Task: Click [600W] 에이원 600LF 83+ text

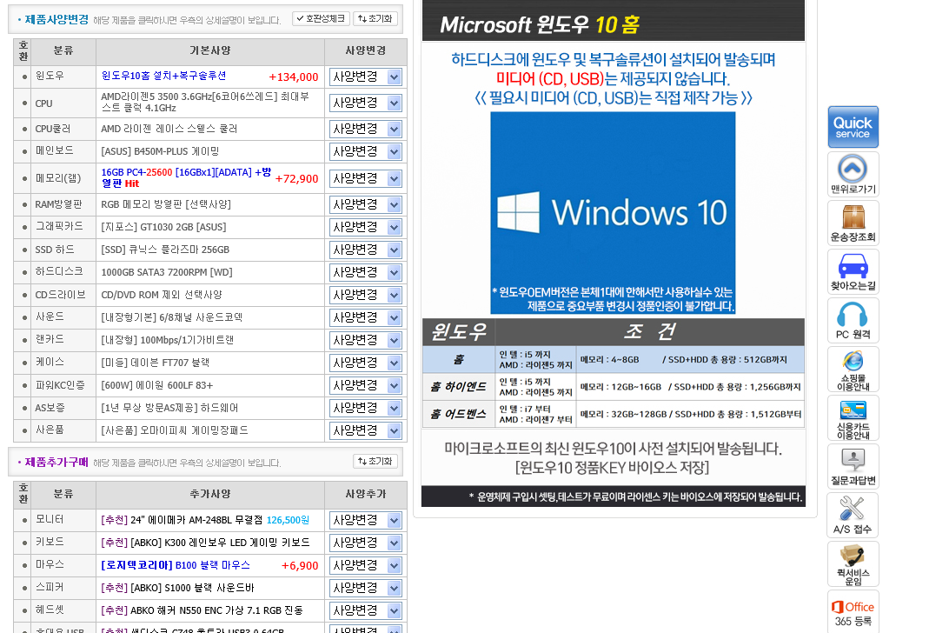Action: point(156,385)
